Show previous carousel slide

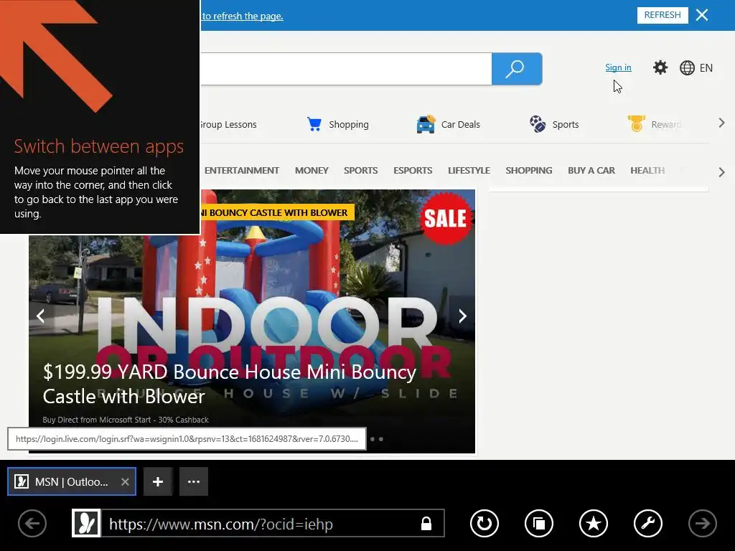[40, 316]
